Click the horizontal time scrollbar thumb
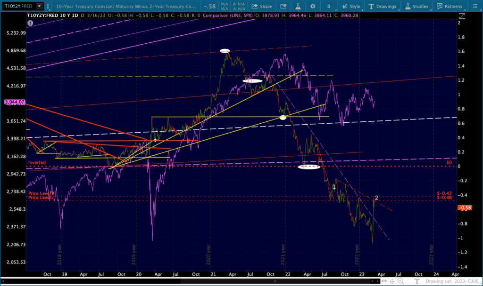 pos(275,281)
